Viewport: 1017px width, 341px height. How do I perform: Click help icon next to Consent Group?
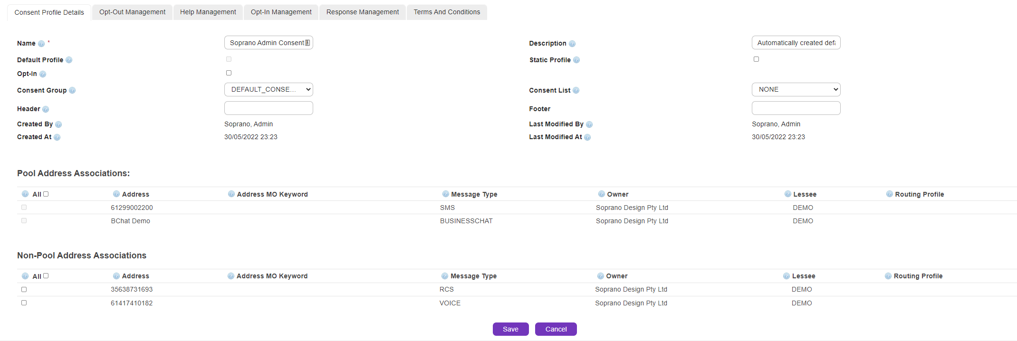coord(72,90)
